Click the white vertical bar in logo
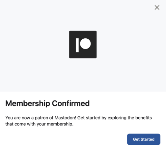Viewport: 166px width, 151px height. point(77,45)
